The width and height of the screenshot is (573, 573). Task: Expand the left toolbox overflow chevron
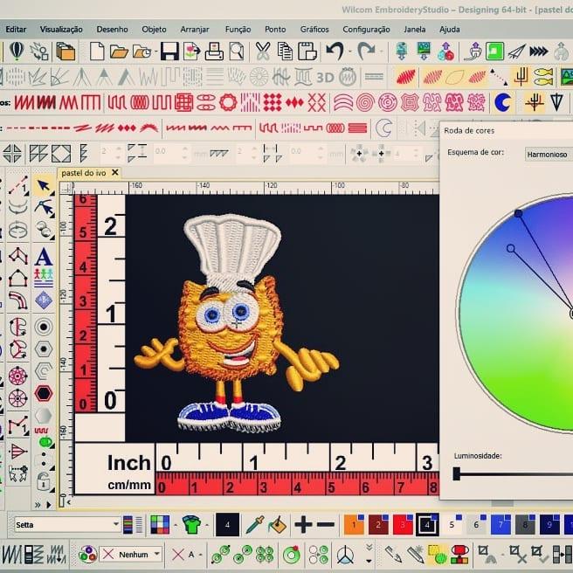(38, 505)
